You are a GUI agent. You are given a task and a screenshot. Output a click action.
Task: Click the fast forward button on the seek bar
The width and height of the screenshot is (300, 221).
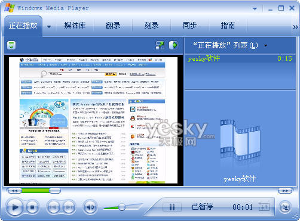coord(285,191)
